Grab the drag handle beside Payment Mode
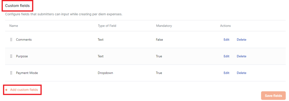This screenshot has width=289, height=101. coord(11,73)
